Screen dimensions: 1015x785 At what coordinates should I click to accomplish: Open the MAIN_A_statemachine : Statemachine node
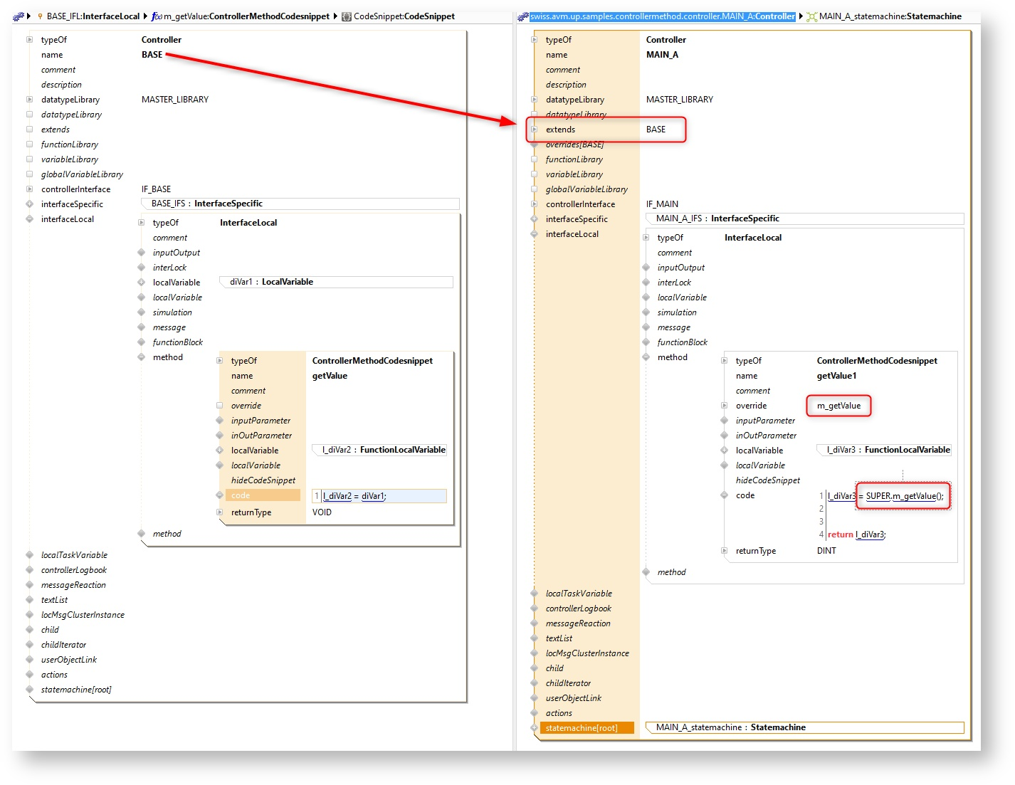pos(731,727)
